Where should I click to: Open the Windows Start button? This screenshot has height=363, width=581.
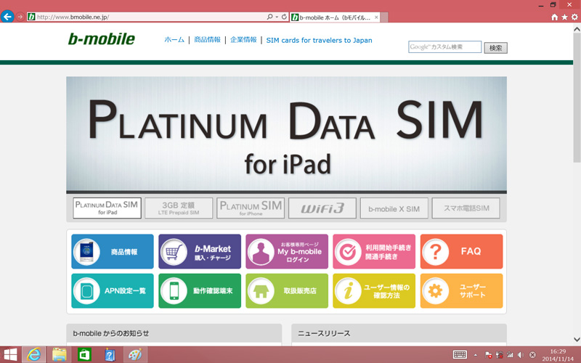10,354
